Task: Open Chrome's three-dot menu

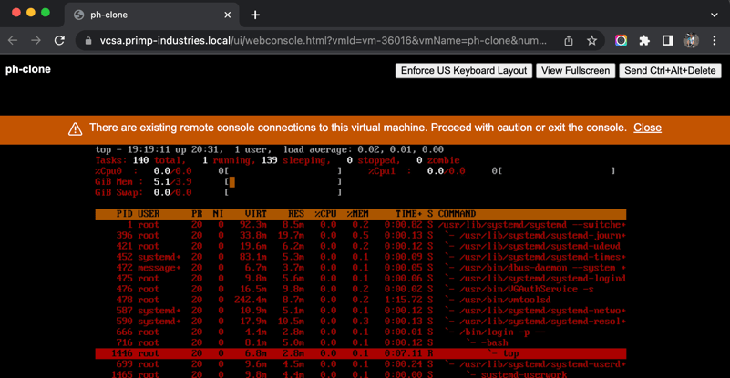Action: (x=715, y=41)
